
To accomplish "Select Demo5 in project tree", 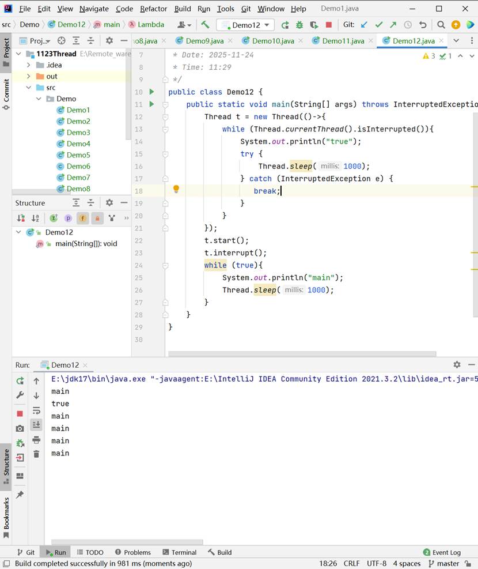I will 74,155.
